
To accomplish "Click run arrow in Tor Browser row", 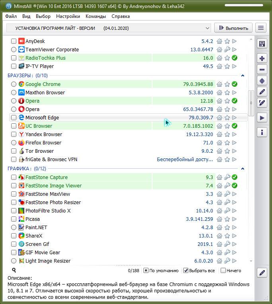I will pyautogui.click(x=234, y=151).
